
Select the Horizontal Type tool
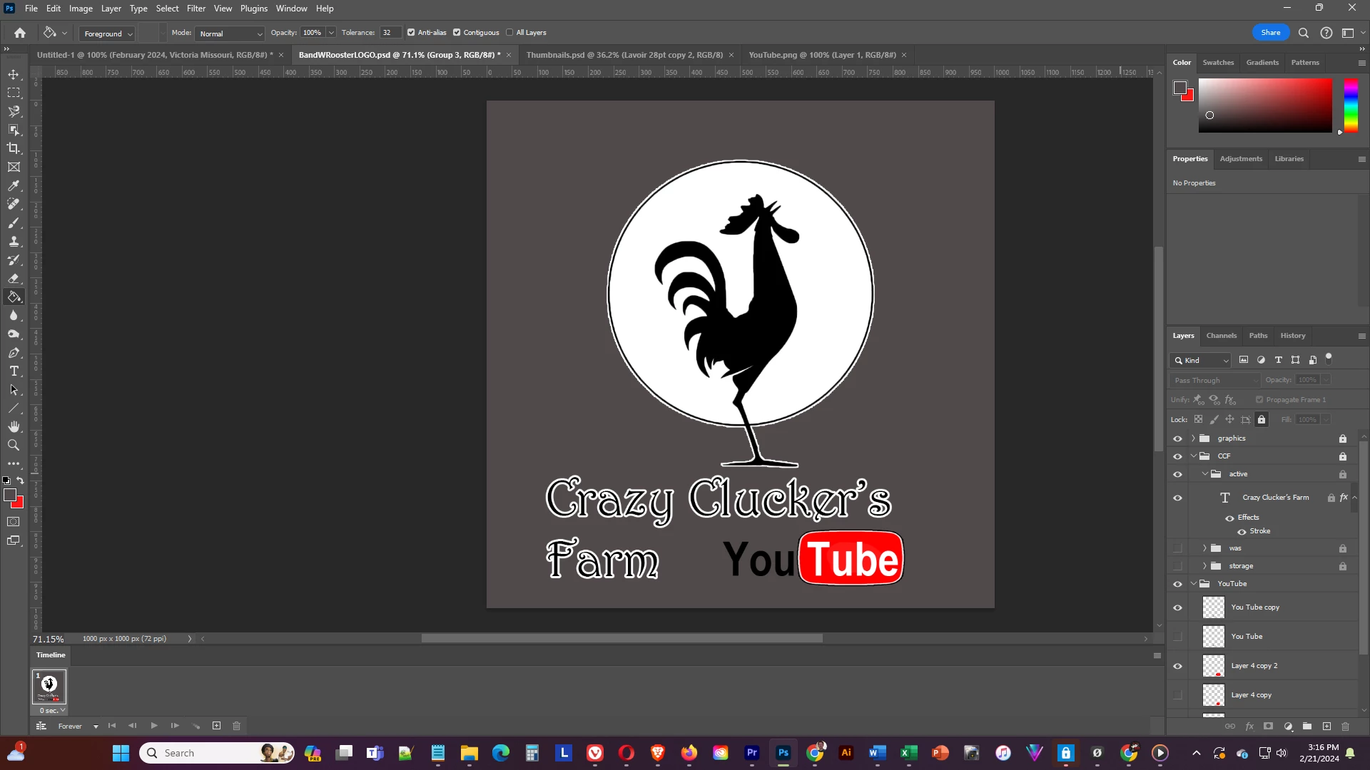14,371
